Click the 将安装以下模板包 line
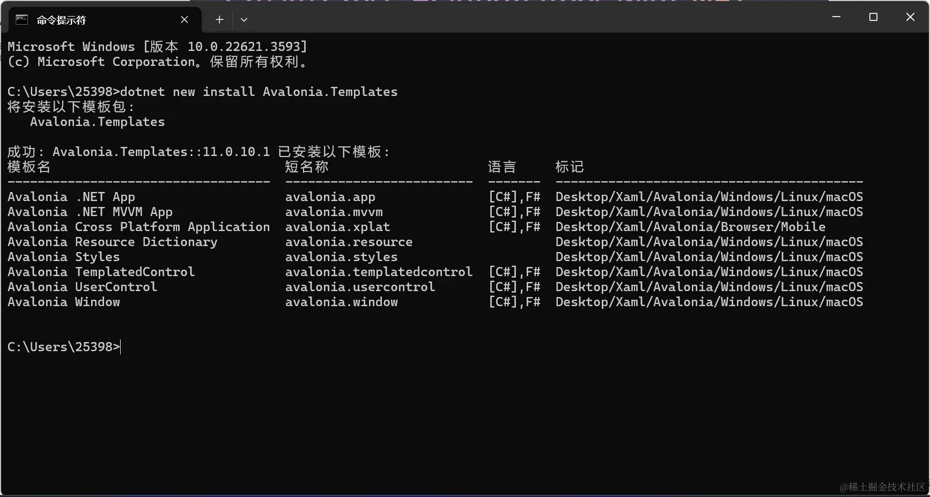This screenshot has width=930, height=497. (x=71, y=107)
